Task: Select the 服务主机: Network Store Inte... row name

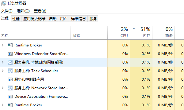Action: (x=41, y=88)
